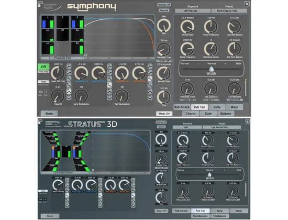Click the Store button in Stratus 3D

click(50, 216)
